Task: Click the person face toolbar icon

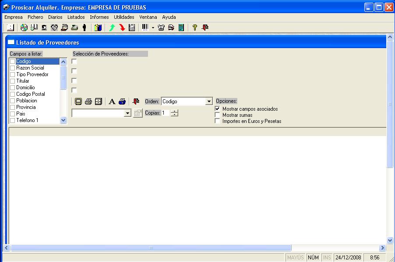Action: pos(44,28)
